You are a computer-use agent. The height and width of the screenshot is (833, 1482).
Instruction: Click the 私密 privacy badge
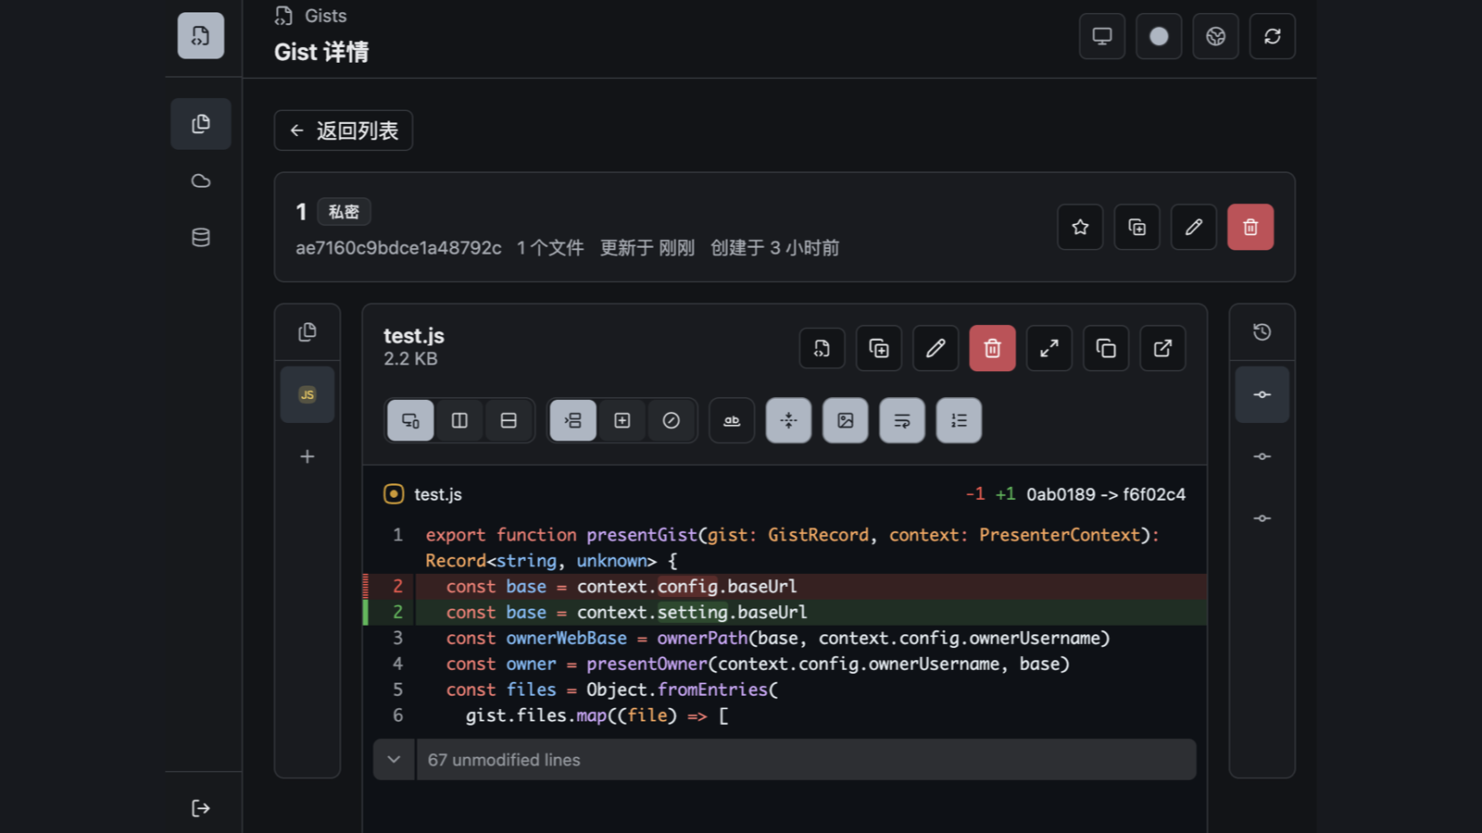tap(345, 212)
